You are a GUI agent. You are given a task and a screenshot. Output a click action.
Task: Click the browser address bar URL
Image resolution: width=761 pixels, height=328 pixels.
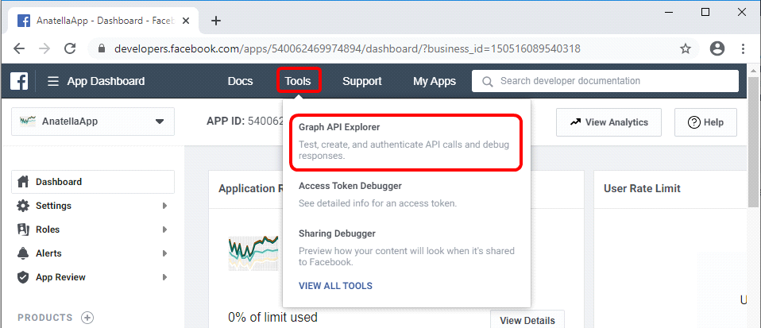[347, 48]
